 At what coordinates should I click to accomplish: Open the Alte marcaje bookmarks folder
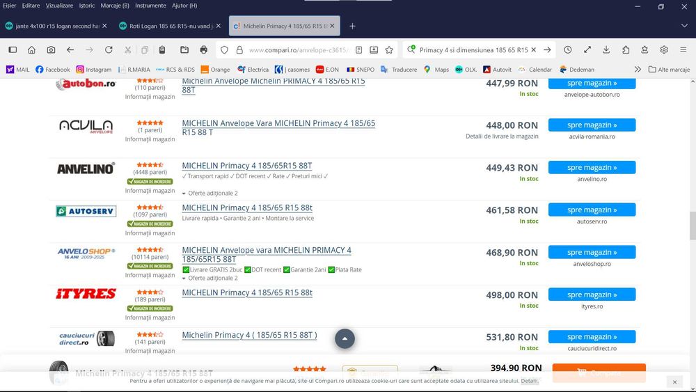(669, 69)
